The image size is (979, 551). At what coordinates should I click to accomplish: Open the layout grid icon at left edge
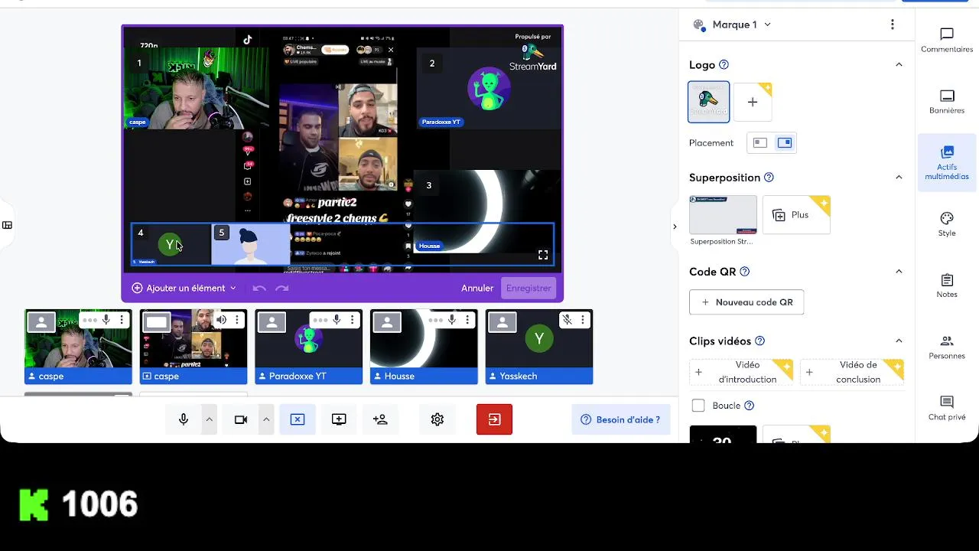(x=7, y=225)
